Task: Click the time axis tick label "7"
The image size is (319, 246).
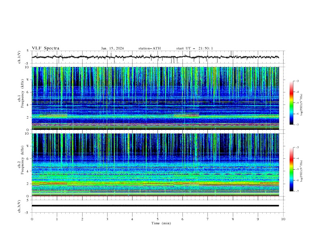Action: [208, 219]
